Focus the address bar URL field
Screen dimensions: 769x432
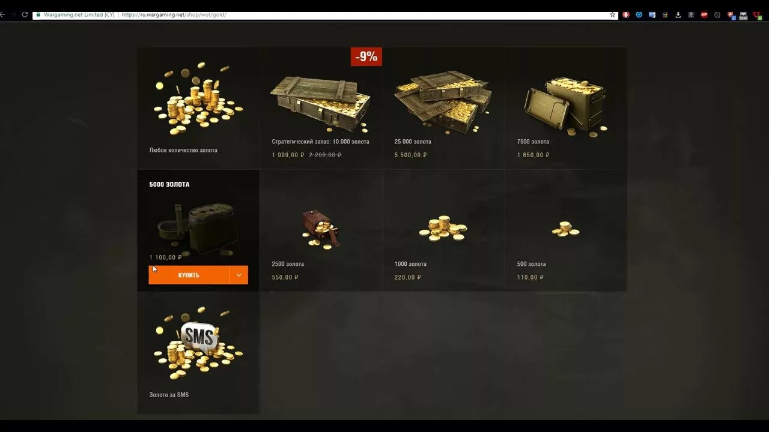(360, 14)
